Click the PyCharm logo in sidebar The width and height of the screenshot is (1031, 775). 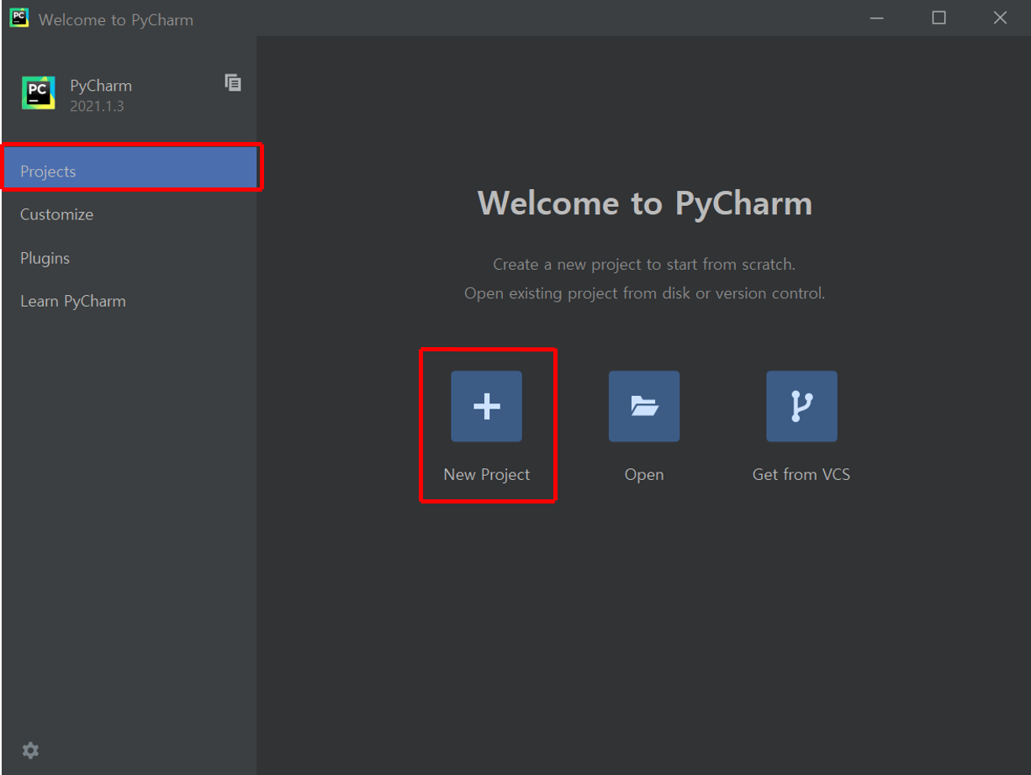(39, 93)
